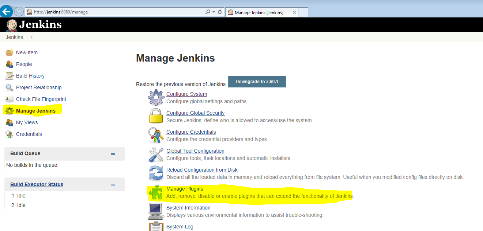Click the Configure Credentials keys icon
This screenshot has height=231, width=483.
tap(156, 136)
